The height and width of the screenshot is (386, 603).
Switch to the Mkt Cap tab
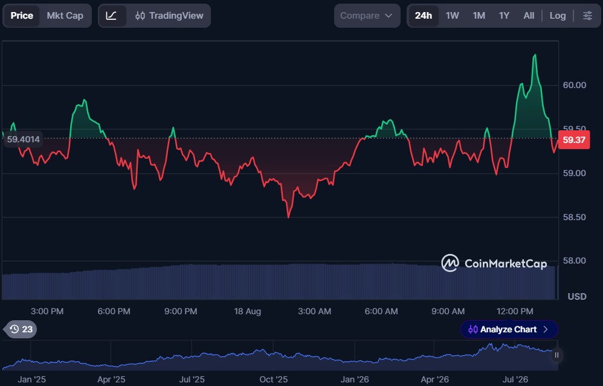pos(65,16)
